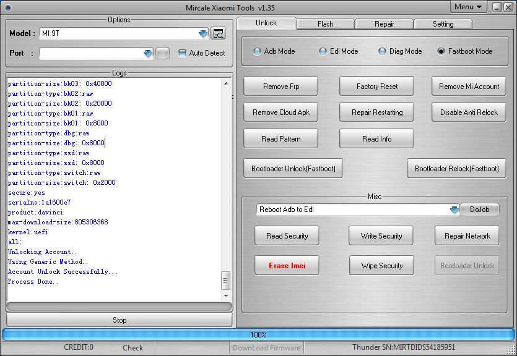
Task: Click log line 'secure:yes'
Action: coord(27,192)
